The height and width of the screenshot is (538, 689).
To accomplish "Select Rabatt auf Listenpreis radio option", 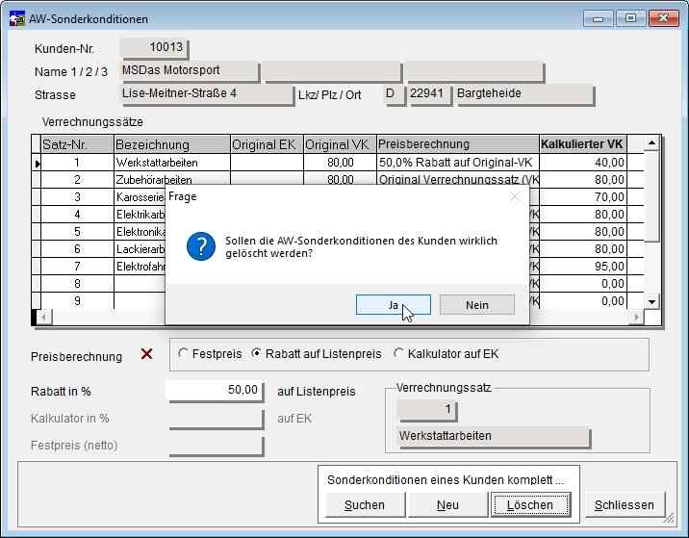I will click(x=317, y=354).
